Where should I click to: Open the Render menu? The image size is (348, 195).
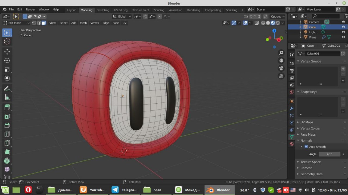tap(30, 9)
